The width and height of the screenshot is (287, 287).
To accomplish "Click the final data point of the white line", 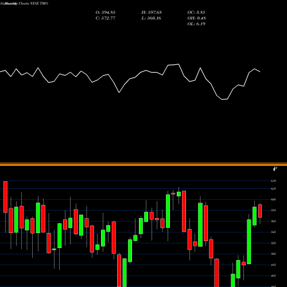I will (x=260, y=72).
